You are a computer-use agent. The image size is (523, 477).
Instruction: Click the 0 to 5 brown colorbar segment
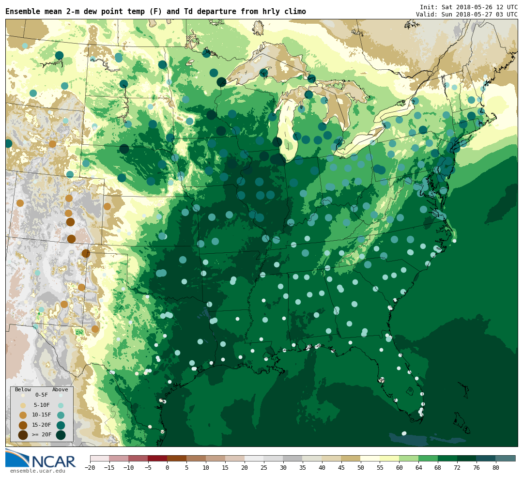(177, 458)
